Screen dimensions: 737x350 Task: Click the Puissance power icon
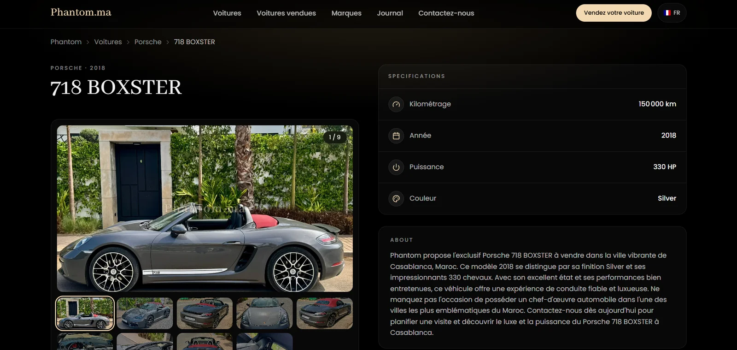(x=396, y=167)
